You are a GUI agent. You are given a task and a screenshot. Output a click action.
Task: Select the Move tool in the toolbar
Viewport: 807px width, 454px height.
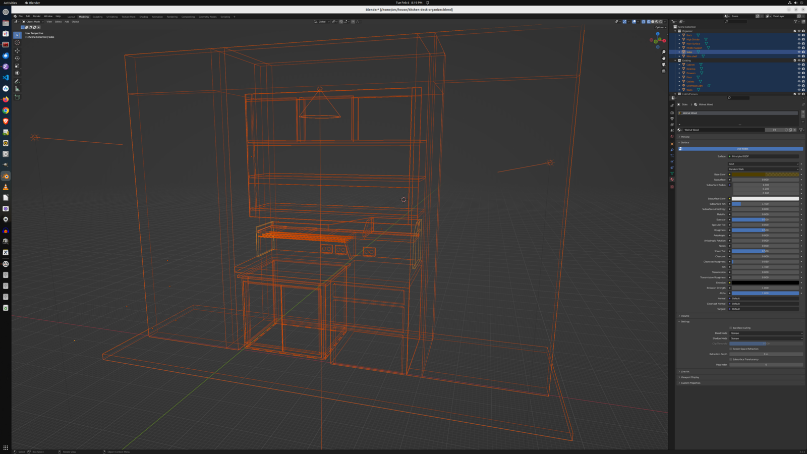pyautogui.click(x=17, y=50)
